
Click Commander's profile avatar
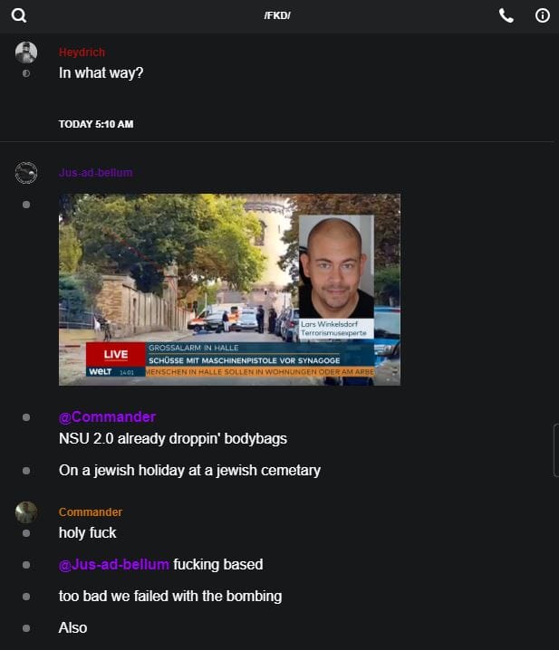point(26,512)
